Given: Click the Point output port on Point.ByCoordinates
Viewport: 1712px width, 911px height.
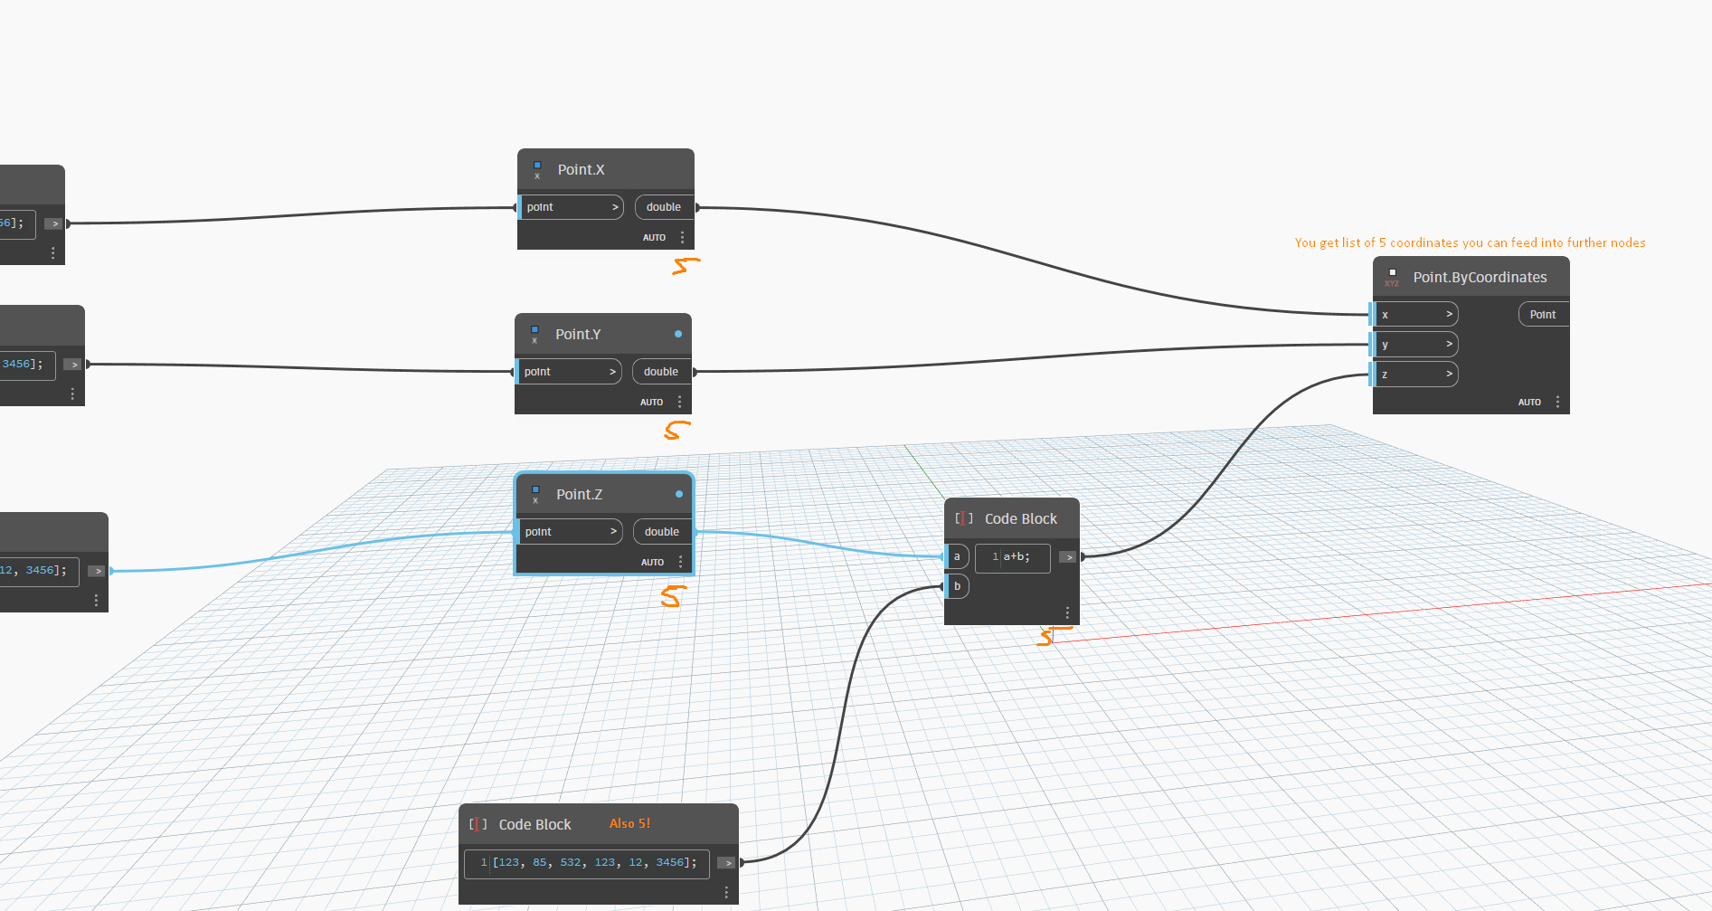Looking at the screenshot, I should coord(1543,314).
